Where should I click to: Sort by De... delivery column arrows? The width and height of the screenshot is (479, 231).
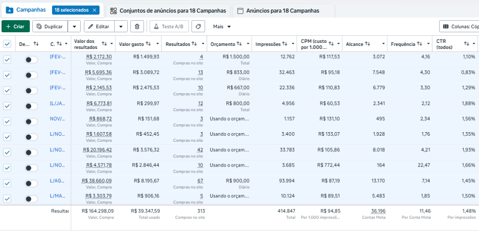(36, 44)
